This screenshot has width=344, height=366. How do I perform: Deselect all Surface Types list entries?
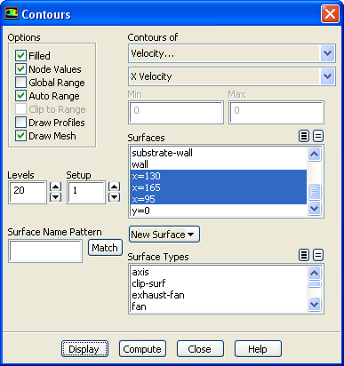click(318, 255)
